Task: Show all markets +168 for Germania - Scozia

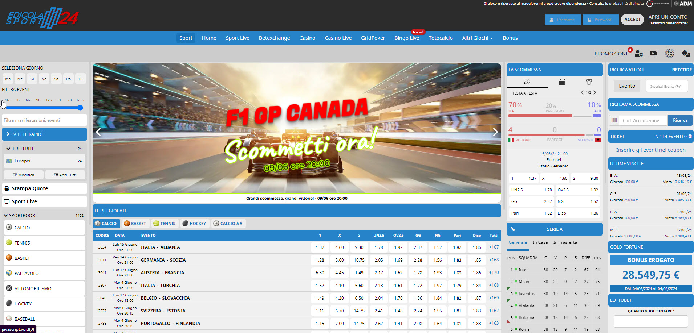Action: 494,260
